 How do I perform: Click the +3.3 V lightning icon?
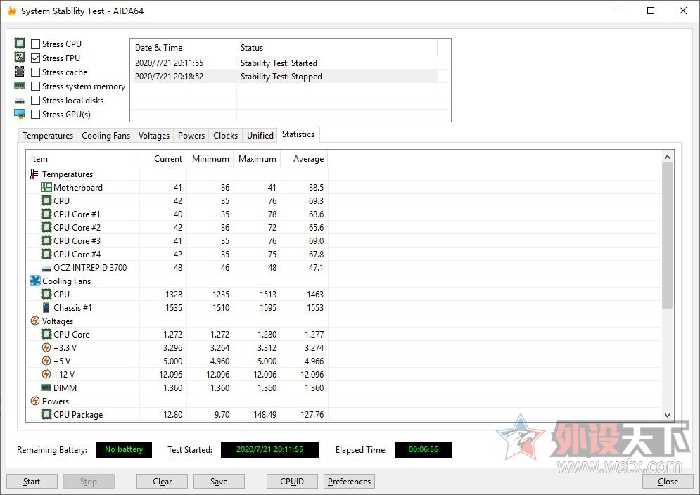click(x=46, y=348)
